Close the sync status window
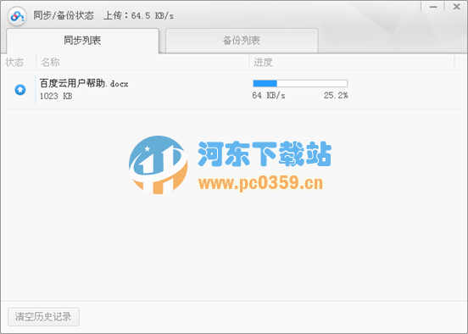 [456, 7]
